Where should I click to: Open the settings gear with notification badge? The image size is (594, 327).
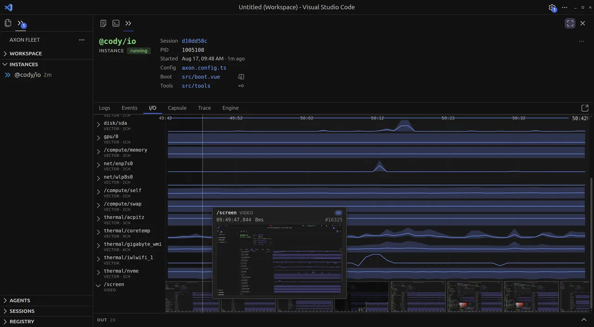552,7
